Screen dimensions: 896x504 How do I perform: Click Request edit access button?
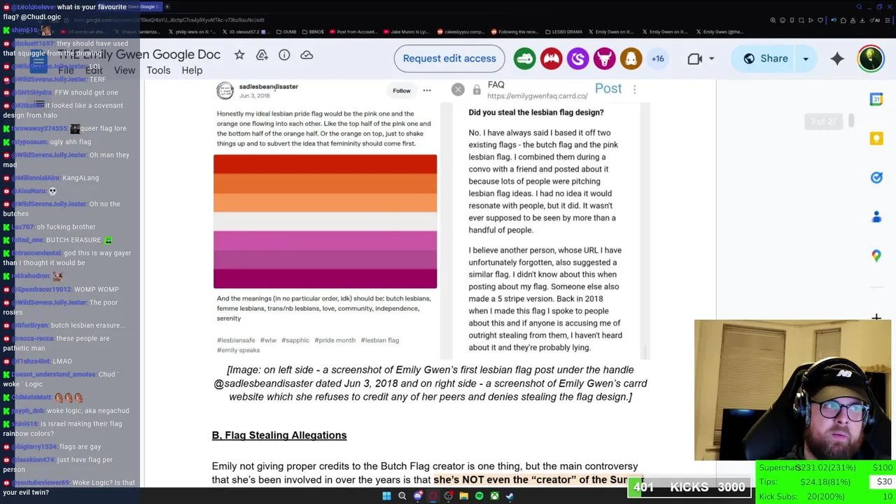tap(449, 58)
